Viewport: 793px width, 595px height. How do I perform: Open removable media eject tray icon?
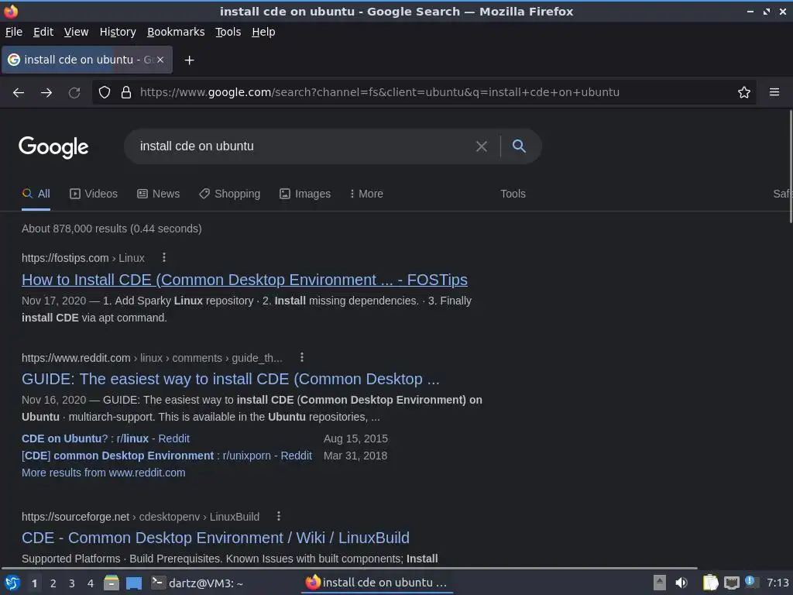coord(660,583)
